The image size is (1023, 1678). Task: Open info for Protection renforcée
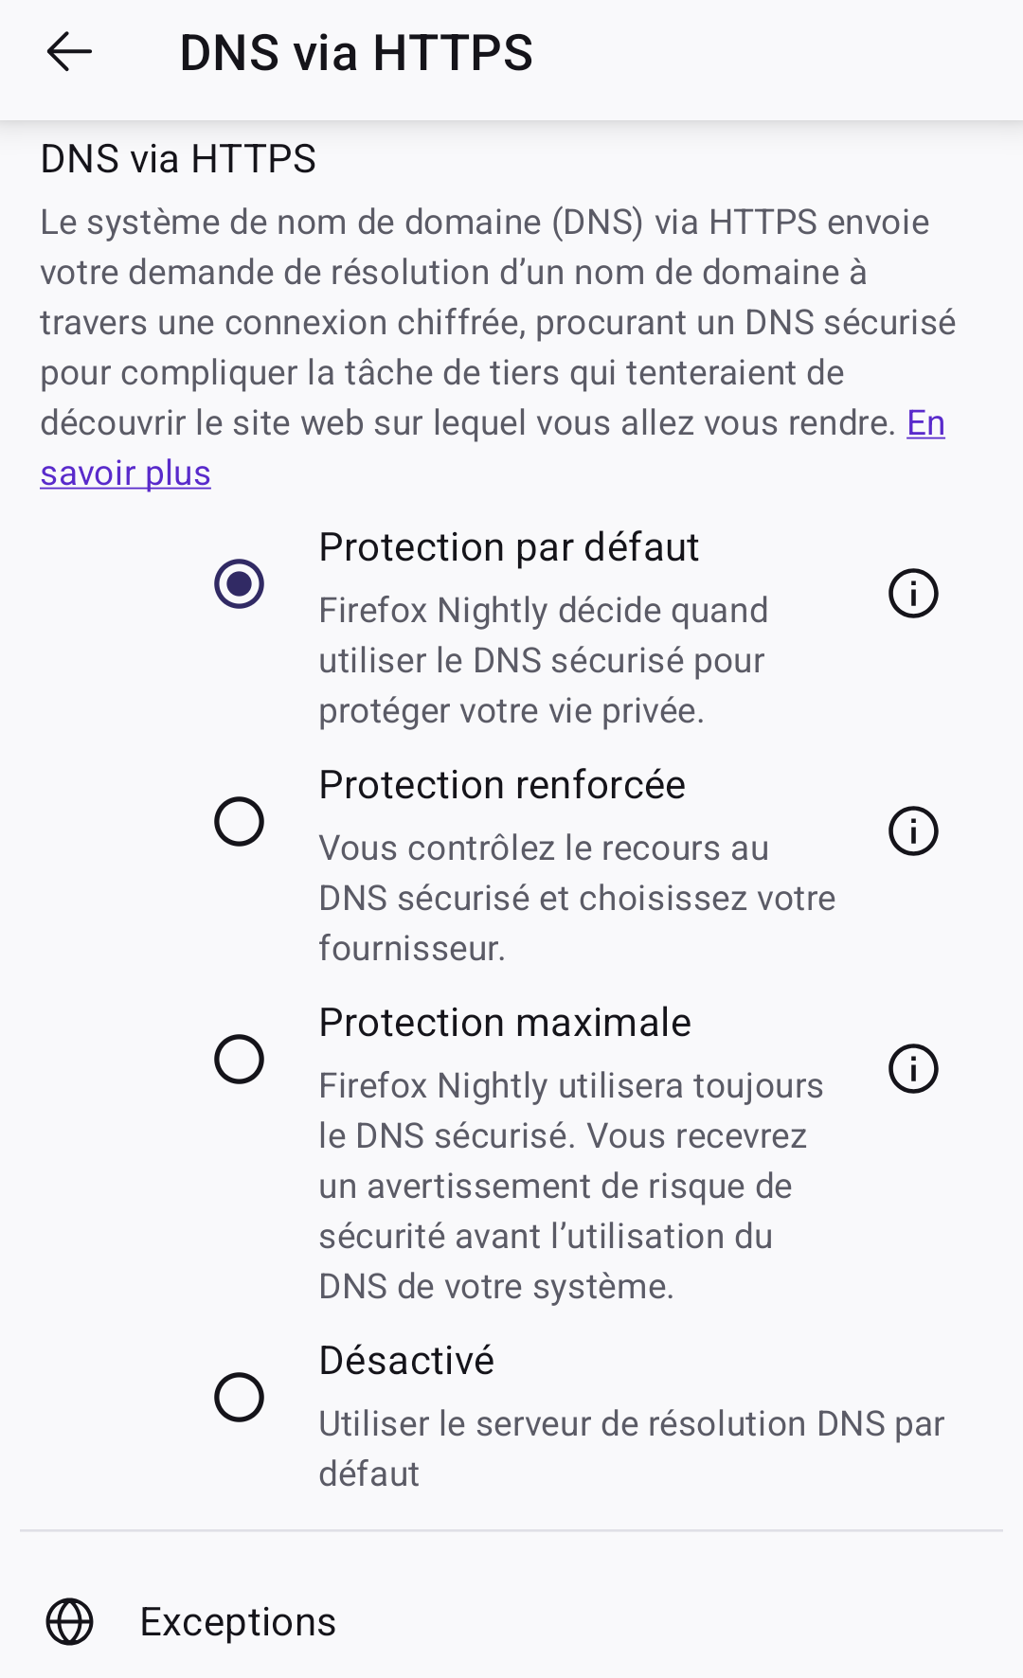coord(912,831)
